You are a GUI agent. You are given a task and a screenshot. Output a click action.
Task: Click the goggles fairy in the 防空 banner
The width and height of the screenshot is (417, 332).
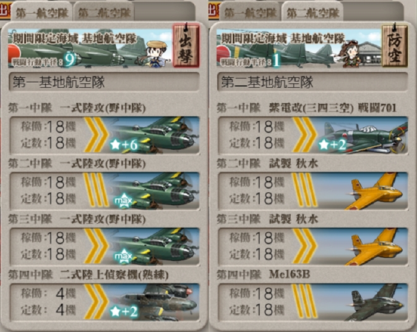[x=350, y=54]
